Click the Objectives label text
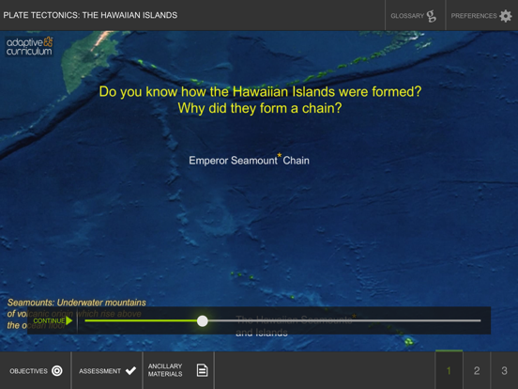 [x=28, y=371]
